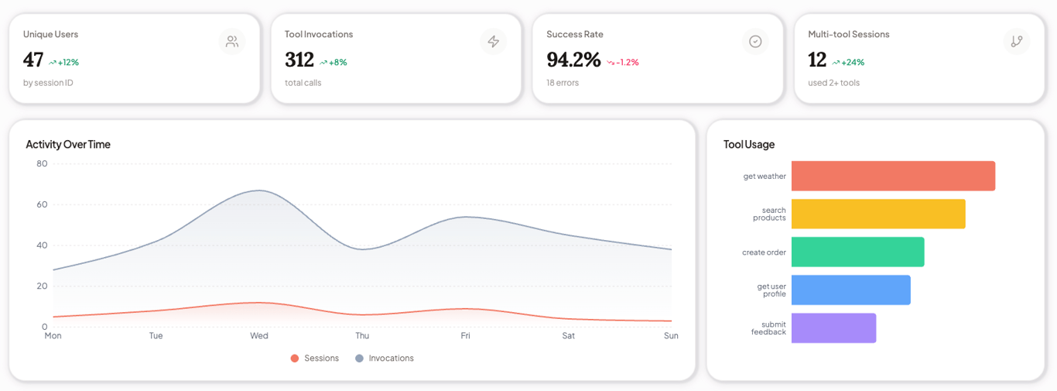Click the lightning bolt icon in Tool Invocations
Image resolution: width=1057 pixels, height=391 pixels.
coord(494,42)
